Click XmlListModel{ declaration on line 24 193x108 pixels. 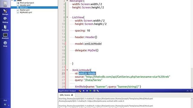[x=82, y=70]
